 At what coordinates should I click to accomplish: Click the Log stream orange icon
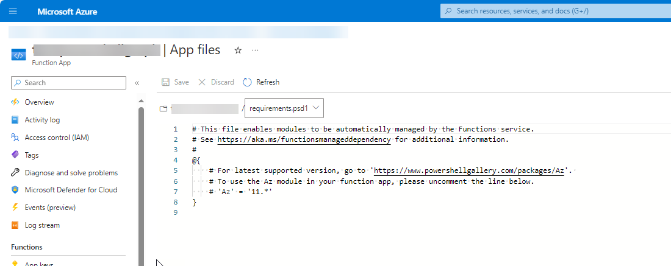[15, 225]
